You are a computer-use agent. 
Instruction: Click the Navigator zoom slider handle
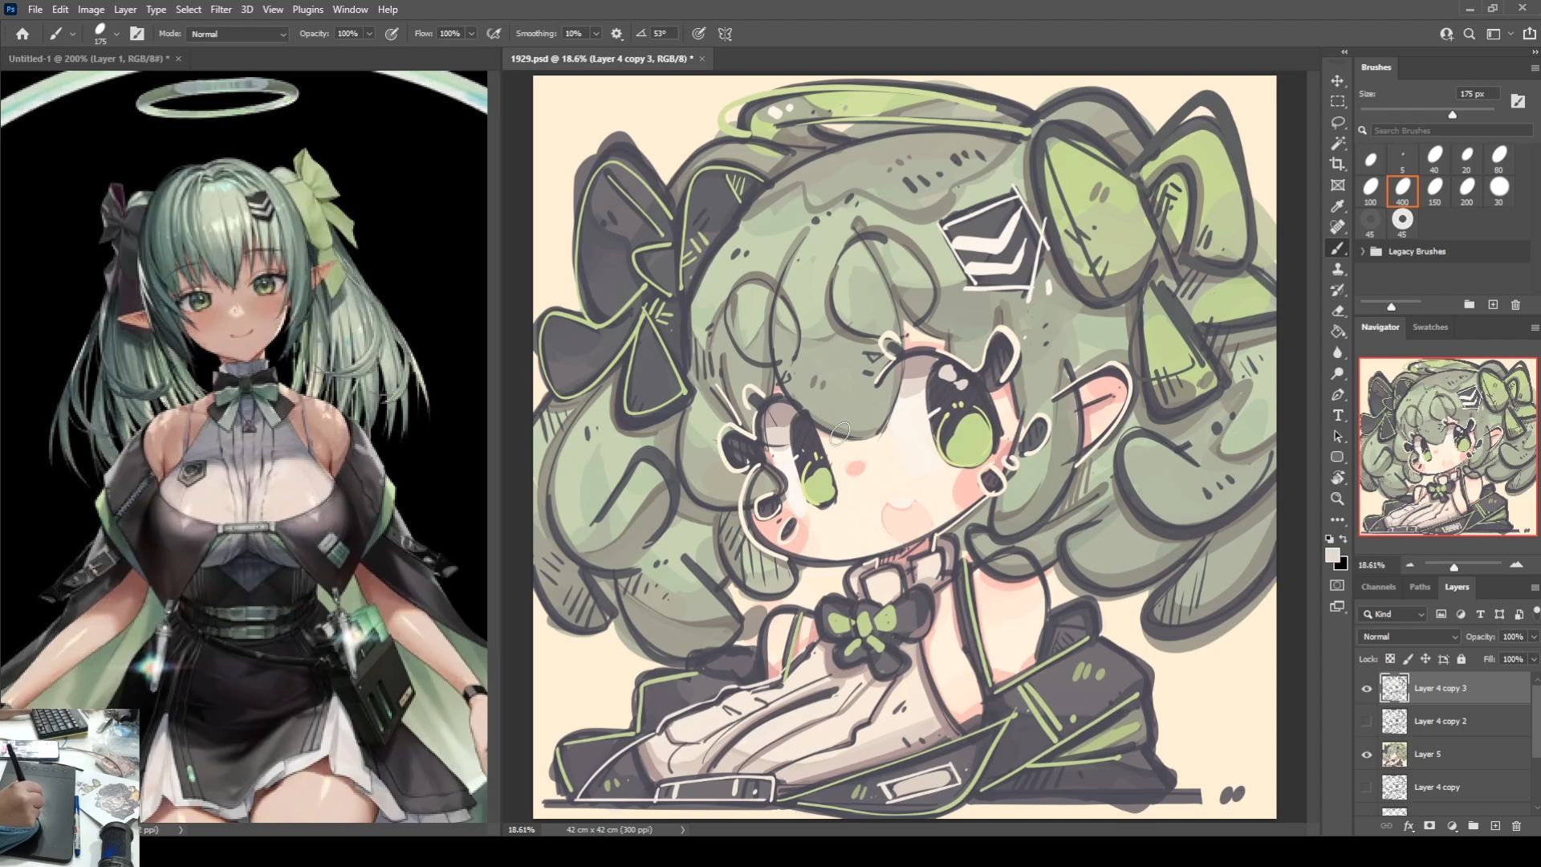coord(1454,567)
